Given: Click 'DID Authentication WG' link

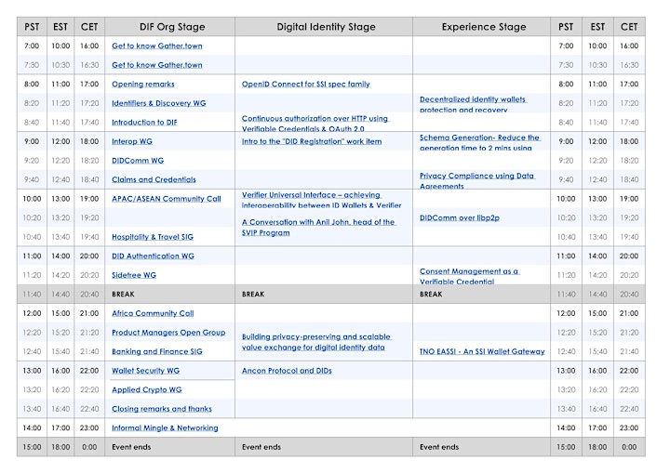Looking at the screenshot, I should [153, 256].
